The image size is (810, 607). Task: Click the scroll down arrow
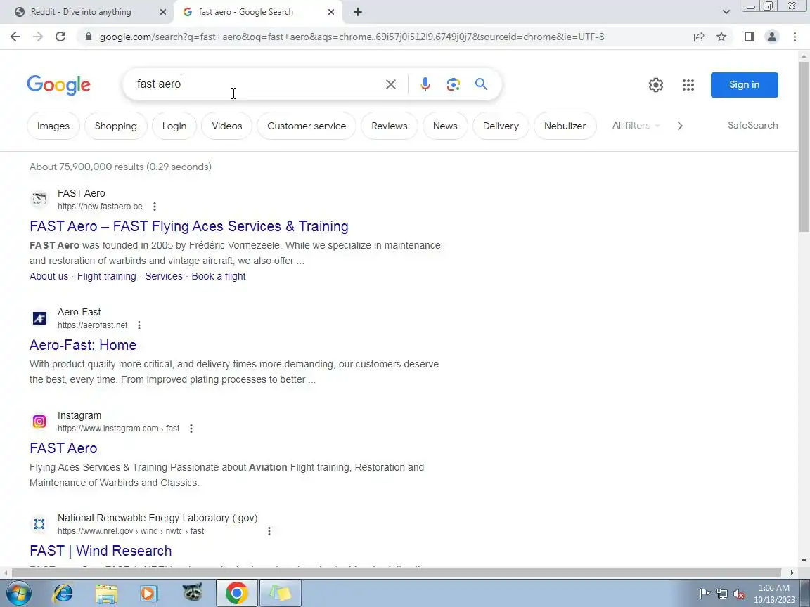[x=804, y=561]
